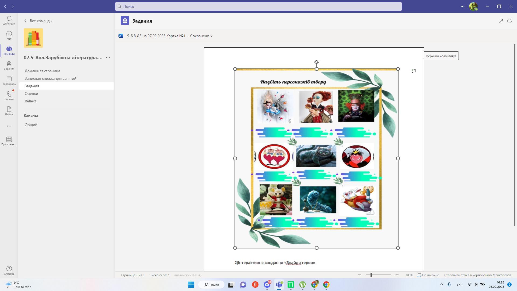
Task: Show hidden tray icons chevron
Action: (441, 285)
